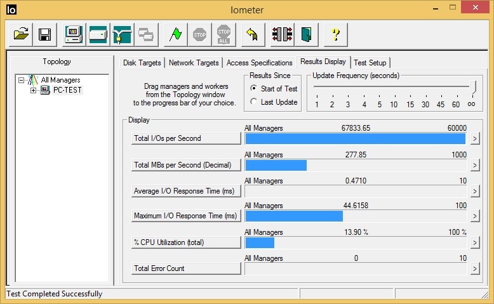Click the Iometer title bar logo
494x304 pixels.
pyautogui.click(x=11, y=10)
